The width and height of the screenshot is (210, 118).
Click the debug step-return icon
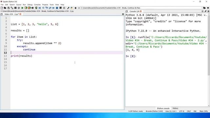click(50, 8)
